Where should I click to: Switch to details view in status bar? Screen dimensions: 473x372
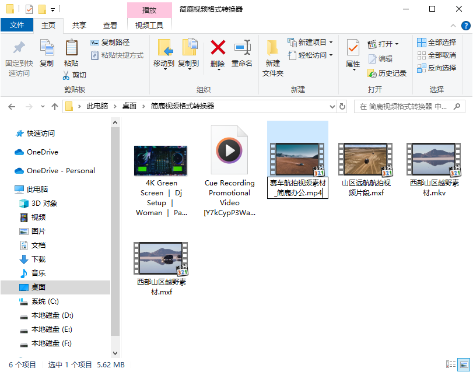point(451,364)
